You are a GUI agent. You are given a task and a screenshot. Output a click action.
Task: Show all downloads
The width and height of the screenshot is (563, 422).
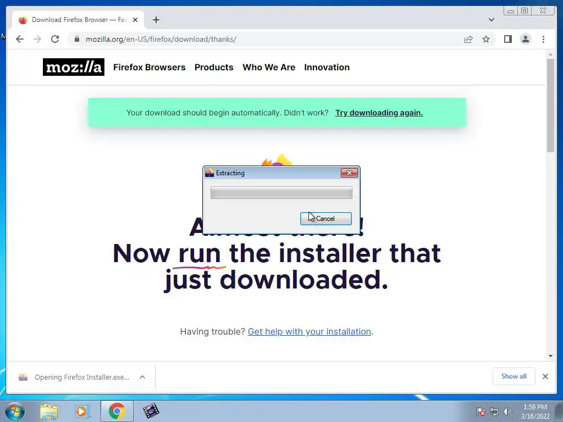click(514, 376)
